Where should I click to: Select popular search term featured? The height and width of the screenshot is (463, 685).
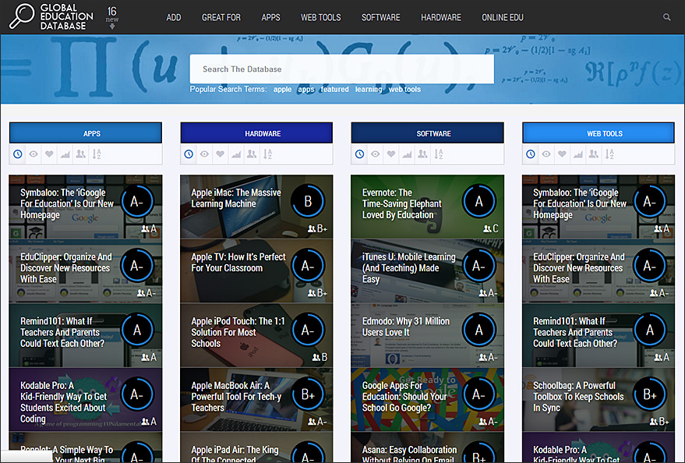[x=334, y=89]
